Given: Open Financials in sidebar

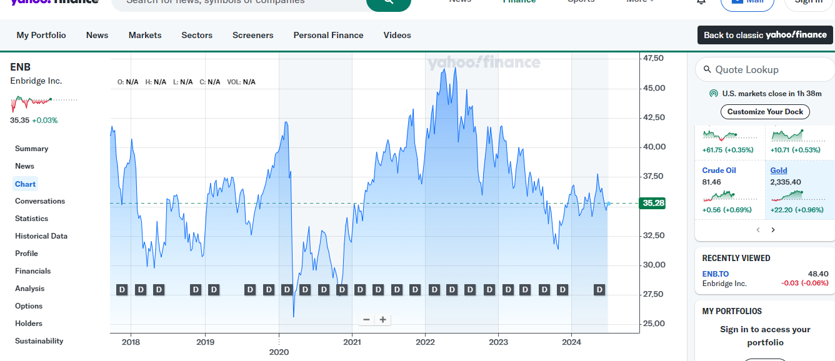Looking at the screenshot, I should click(x=33, y=271).
